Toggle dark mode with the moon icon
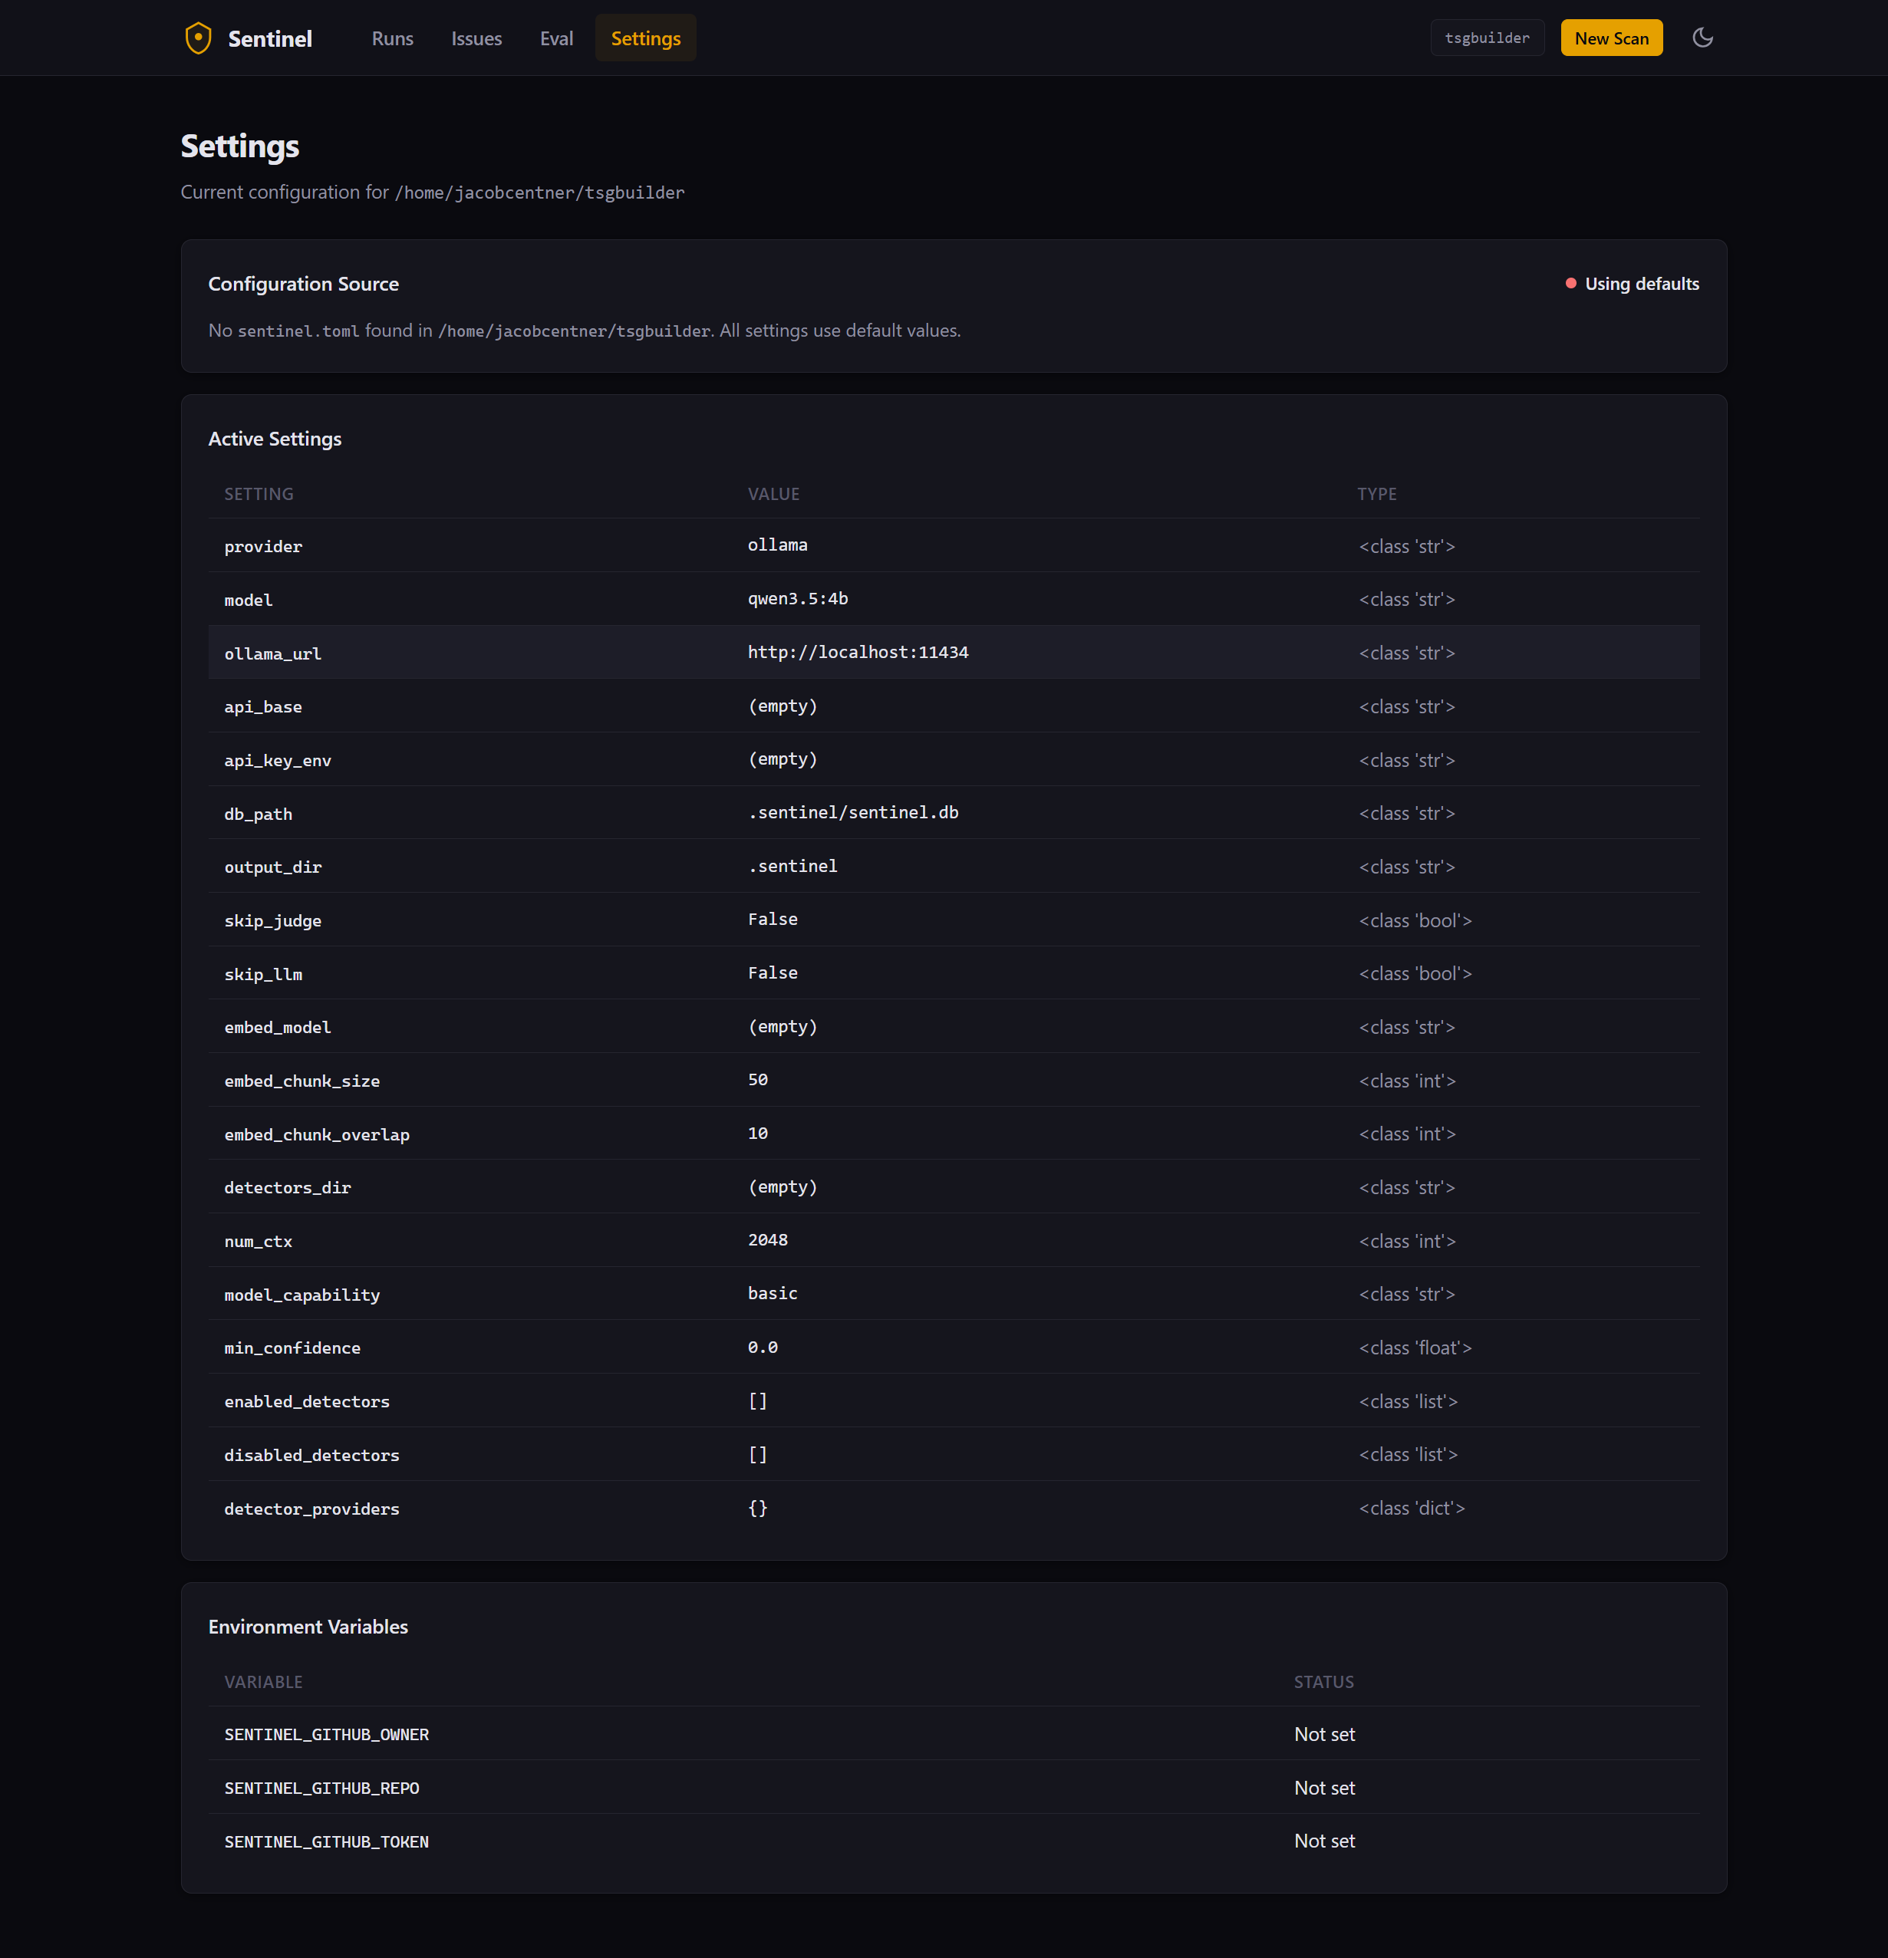The width and height of the screenshot is (1888, 1958). point(1702,38)
